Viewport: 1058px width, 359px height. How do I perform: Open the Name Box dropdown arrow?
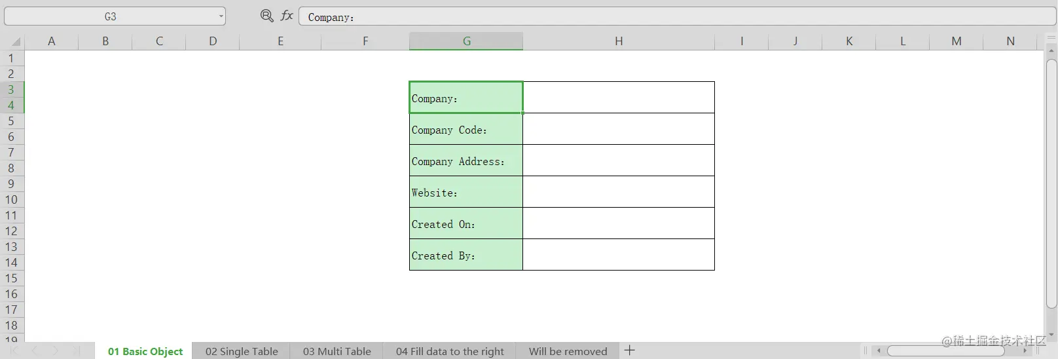(x=221, y=16)
